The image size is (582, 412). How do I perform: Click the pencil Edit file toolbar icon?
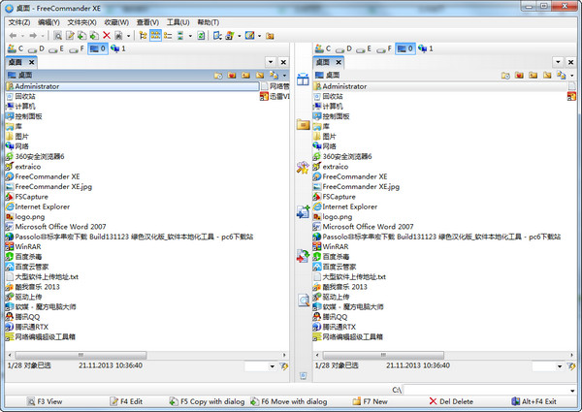[x=70, y=36]
